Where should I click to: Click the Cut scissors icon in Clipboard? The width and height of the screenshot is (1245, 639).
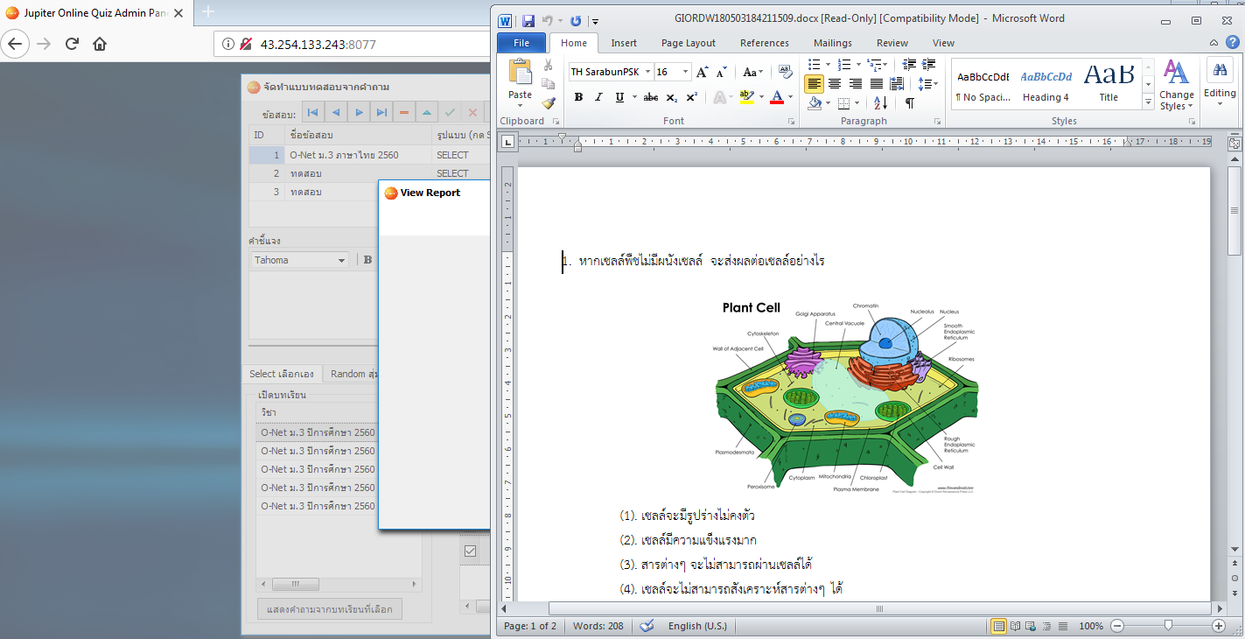coord(549,65)
